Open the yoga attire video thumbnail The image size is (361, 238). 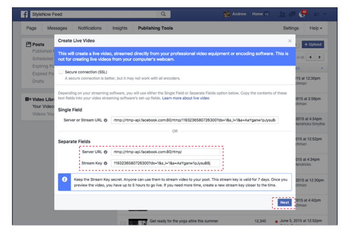[138, 222]
